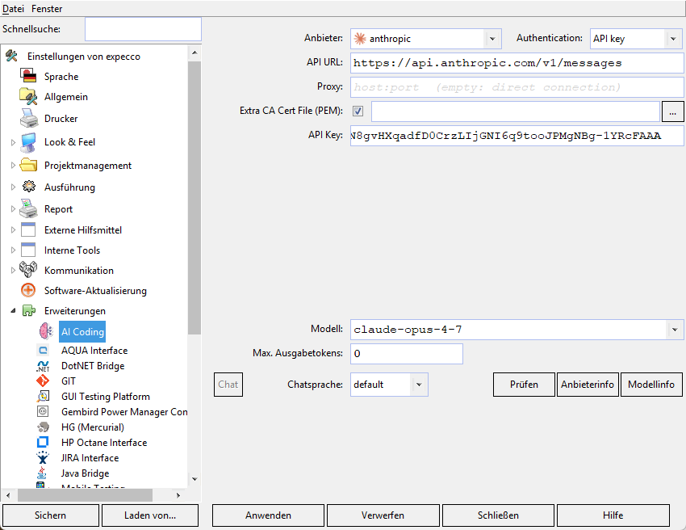The image size is (686, 530).
Task: Click the GIT logo icon
Action: 43,381
